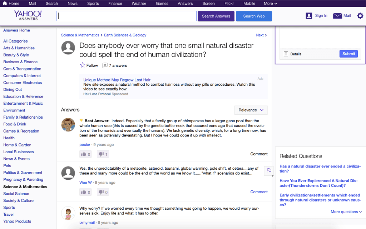Open Mobile in the top navigation

(x=249, y=4)
